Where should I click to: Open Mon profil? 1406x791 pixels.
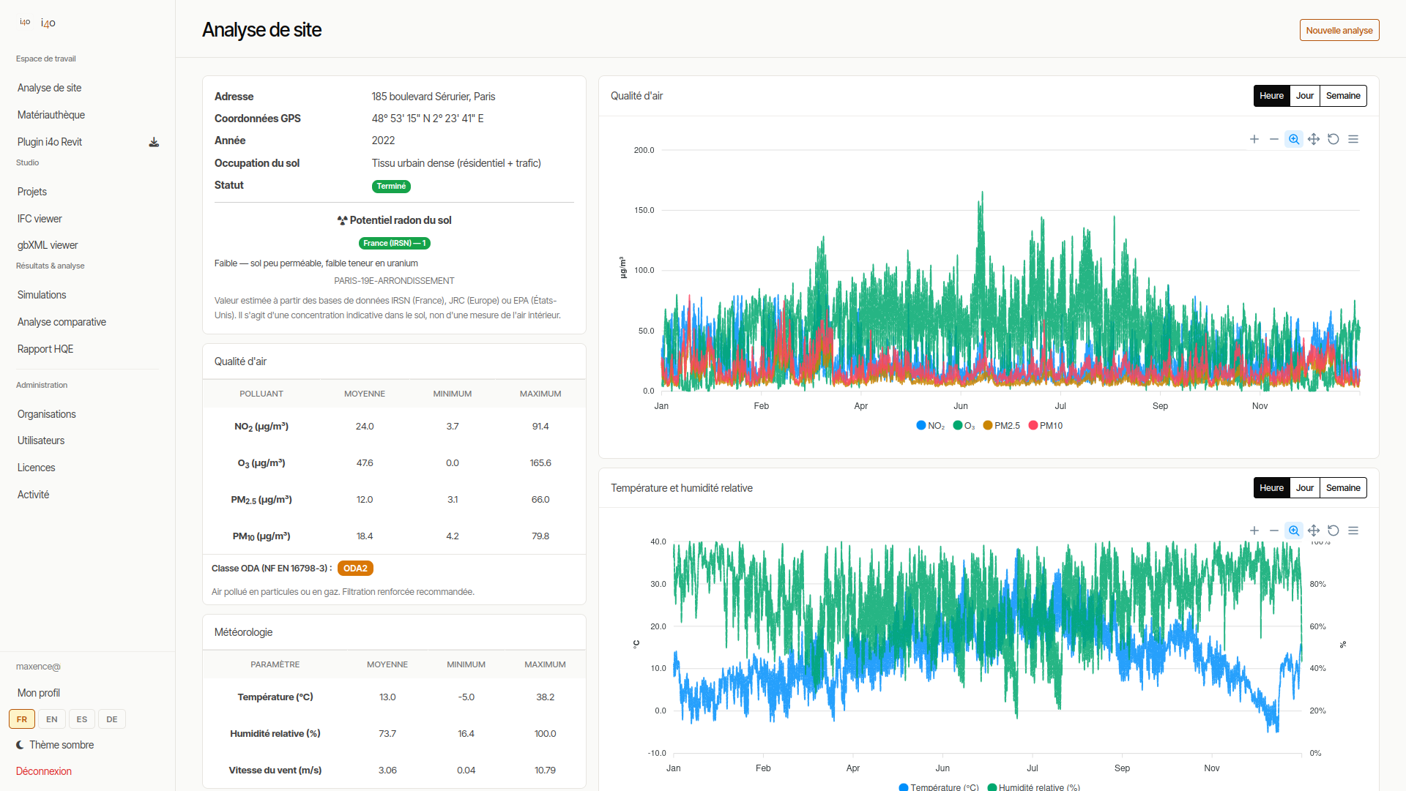39,693
